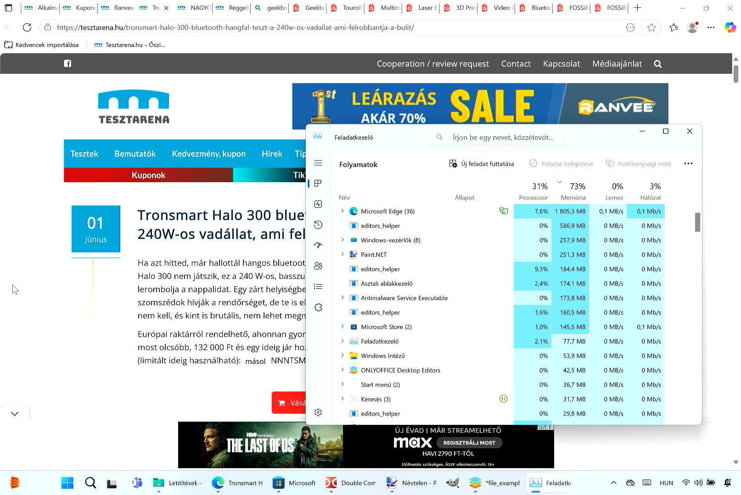
Task: Click the Facebook icon in site header
Action: pyautogui.click(x=67, y=64)
